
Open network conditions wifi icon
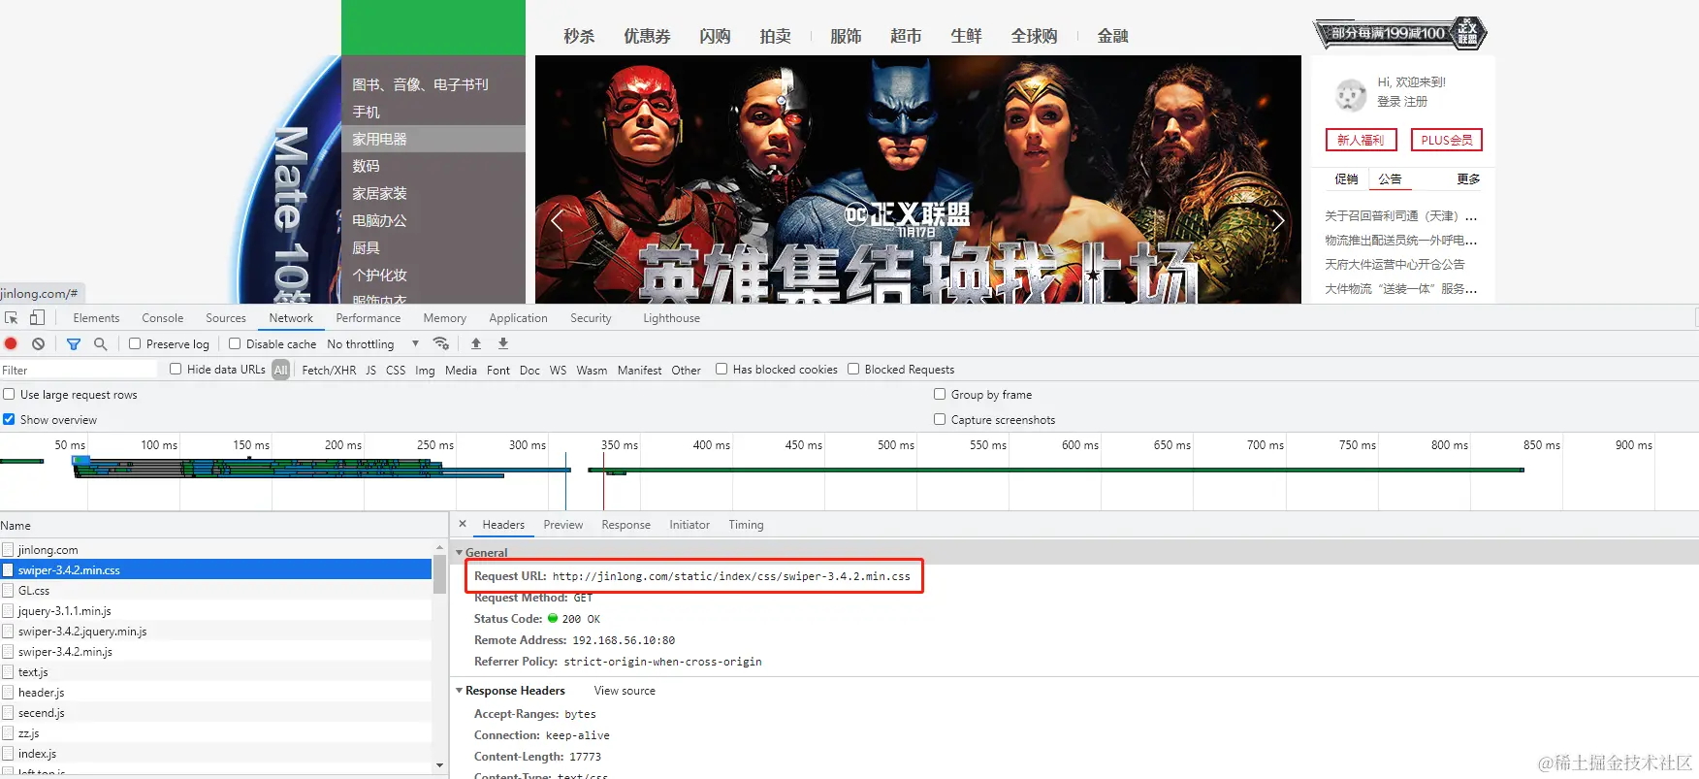(x=441, y=343)
